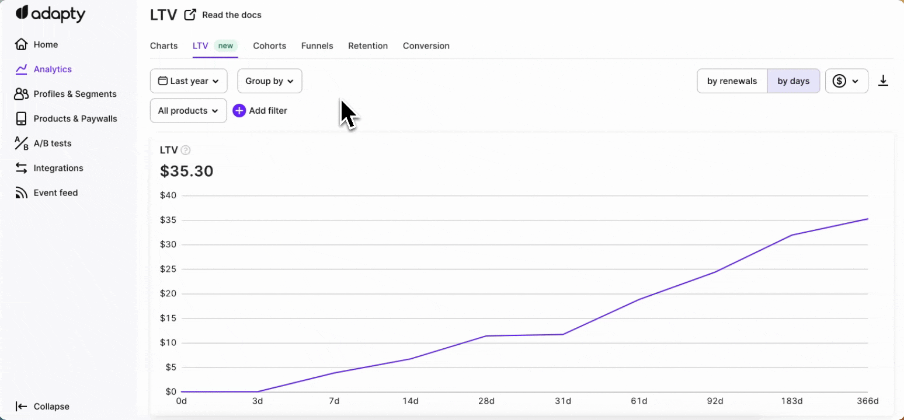Viewport: 904px width, 420px height.
Task: Open the Retention tab
Action: tap(368, 46)
